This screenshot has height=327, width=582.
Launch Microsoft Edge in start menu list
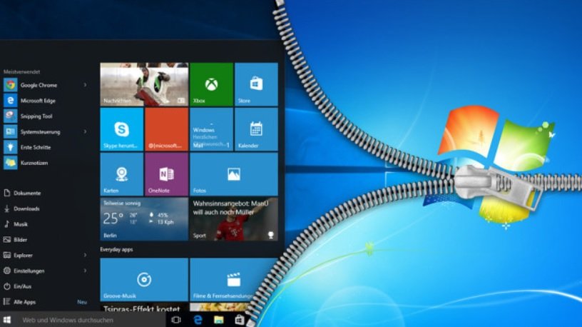point(44,101)
